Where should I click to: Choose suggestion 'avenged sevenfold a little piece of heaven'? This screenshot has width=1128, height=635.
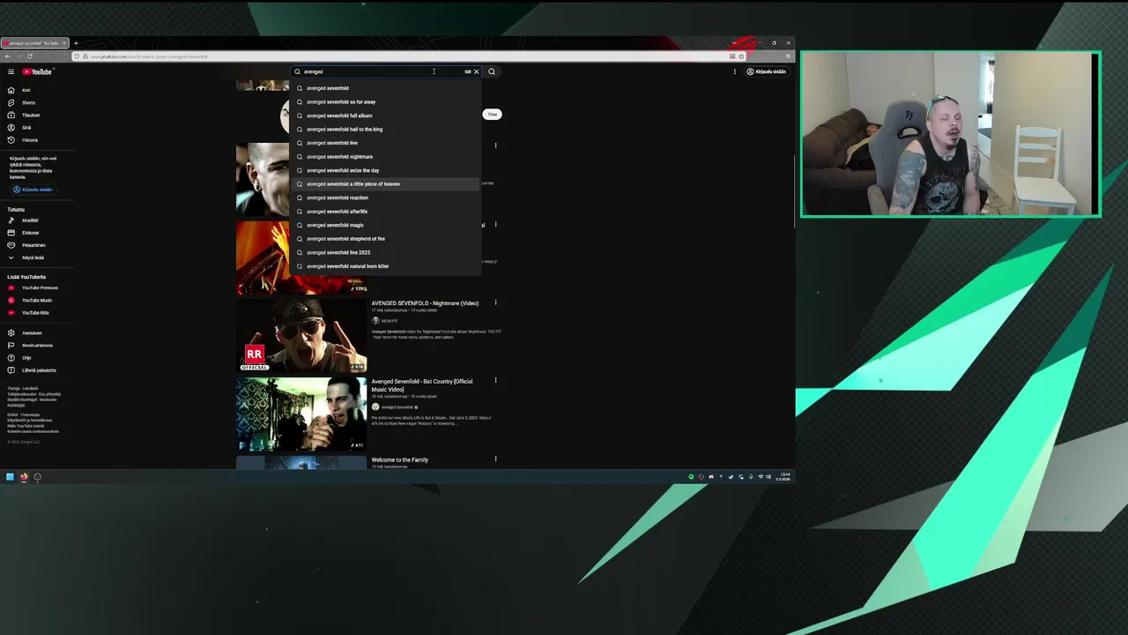pyautogui.click(x=385, y=183)
